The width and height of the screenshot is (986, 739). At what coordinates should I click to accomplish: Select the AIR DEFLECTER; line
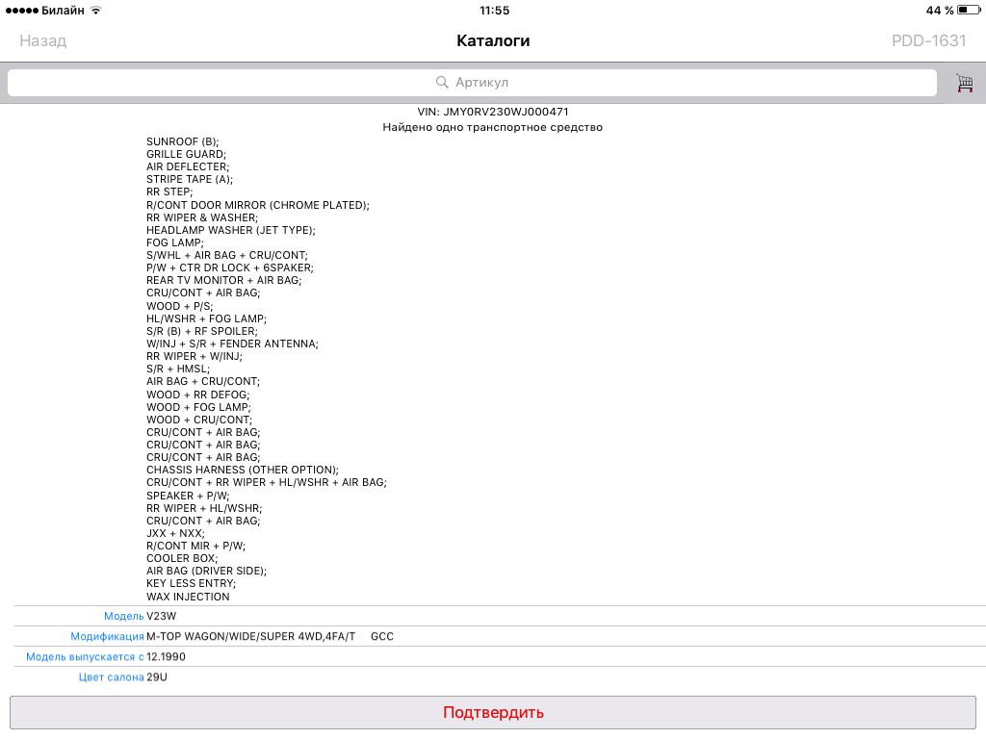tap(188, 167)
